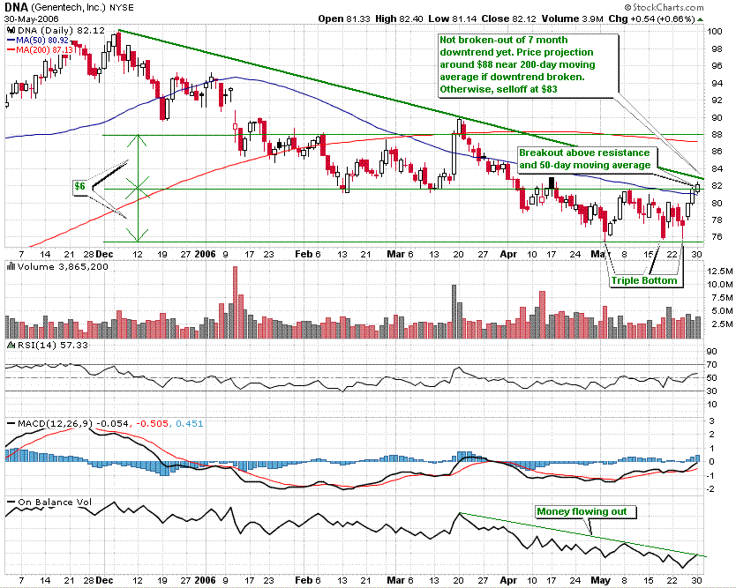The height and width of the screenshot is (588, 736).
Task: Click the green up-arrow after the Chg value
Action: click(701, 19)
